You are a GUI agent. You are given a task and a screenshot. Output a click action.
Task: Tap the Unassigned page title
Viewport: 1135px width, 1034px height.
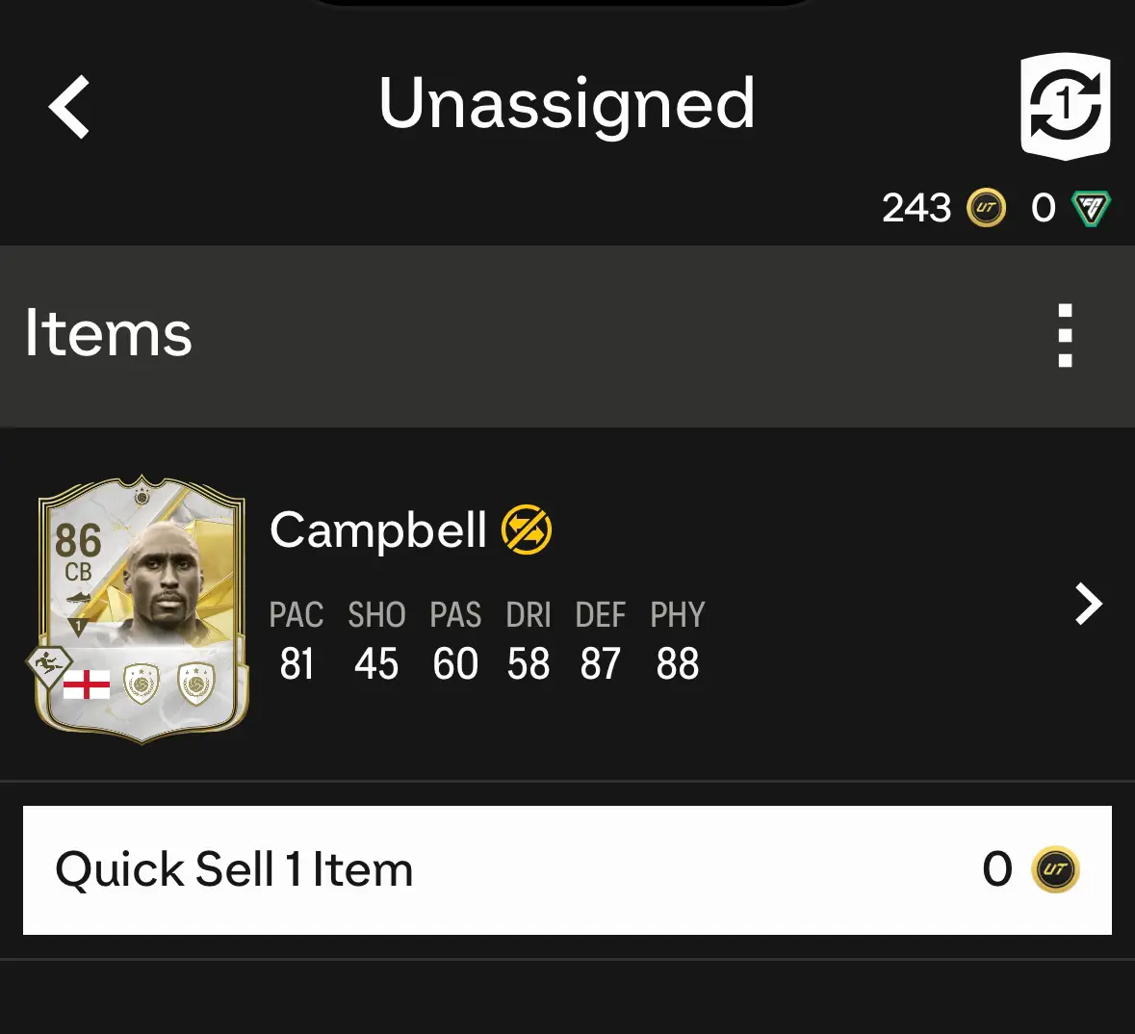click(567, 104)
